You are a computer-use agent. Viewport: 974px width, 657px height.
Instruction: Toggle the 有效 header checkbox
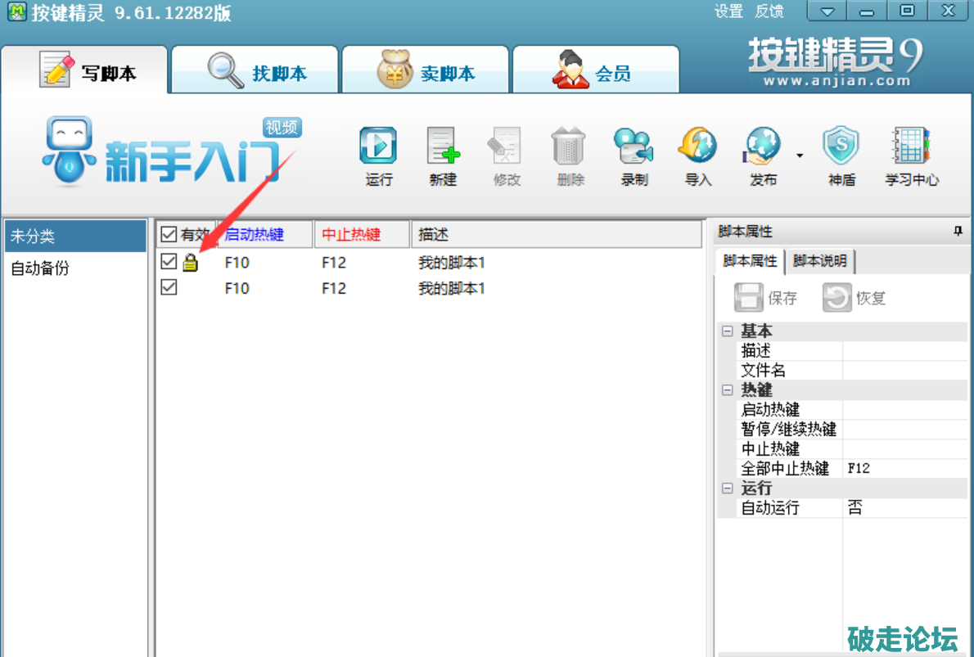169,235
